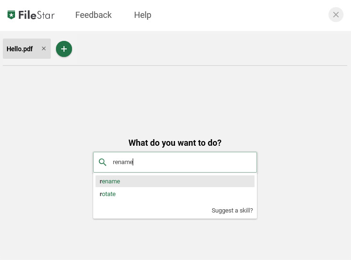Add another file with green plus button
Viewport: 351px width, 260px height.
coord(64,49)
